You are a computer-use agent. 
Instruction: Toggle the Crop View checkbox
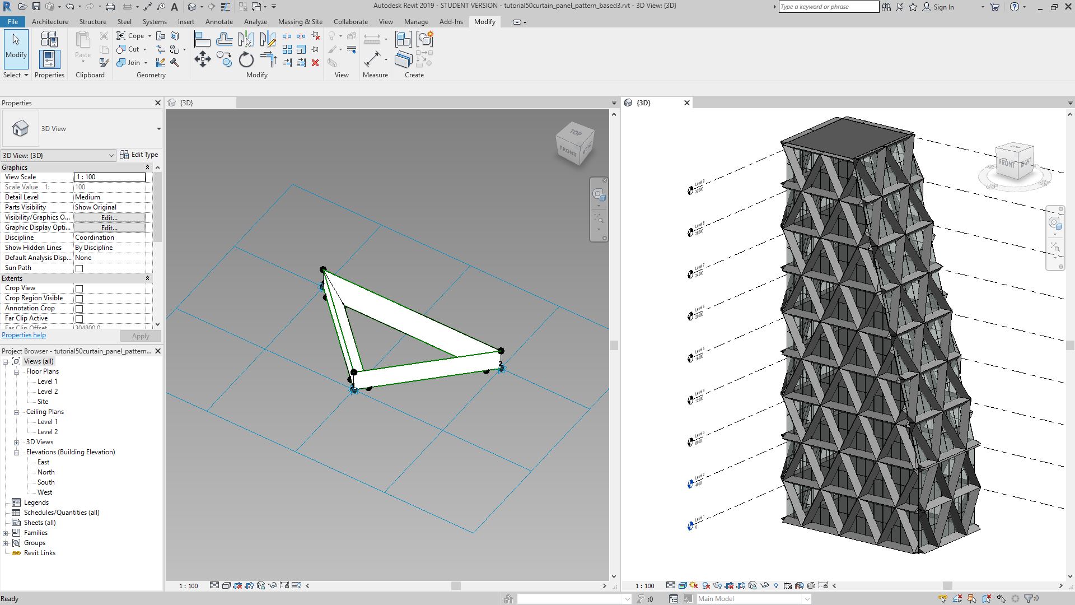79,288
